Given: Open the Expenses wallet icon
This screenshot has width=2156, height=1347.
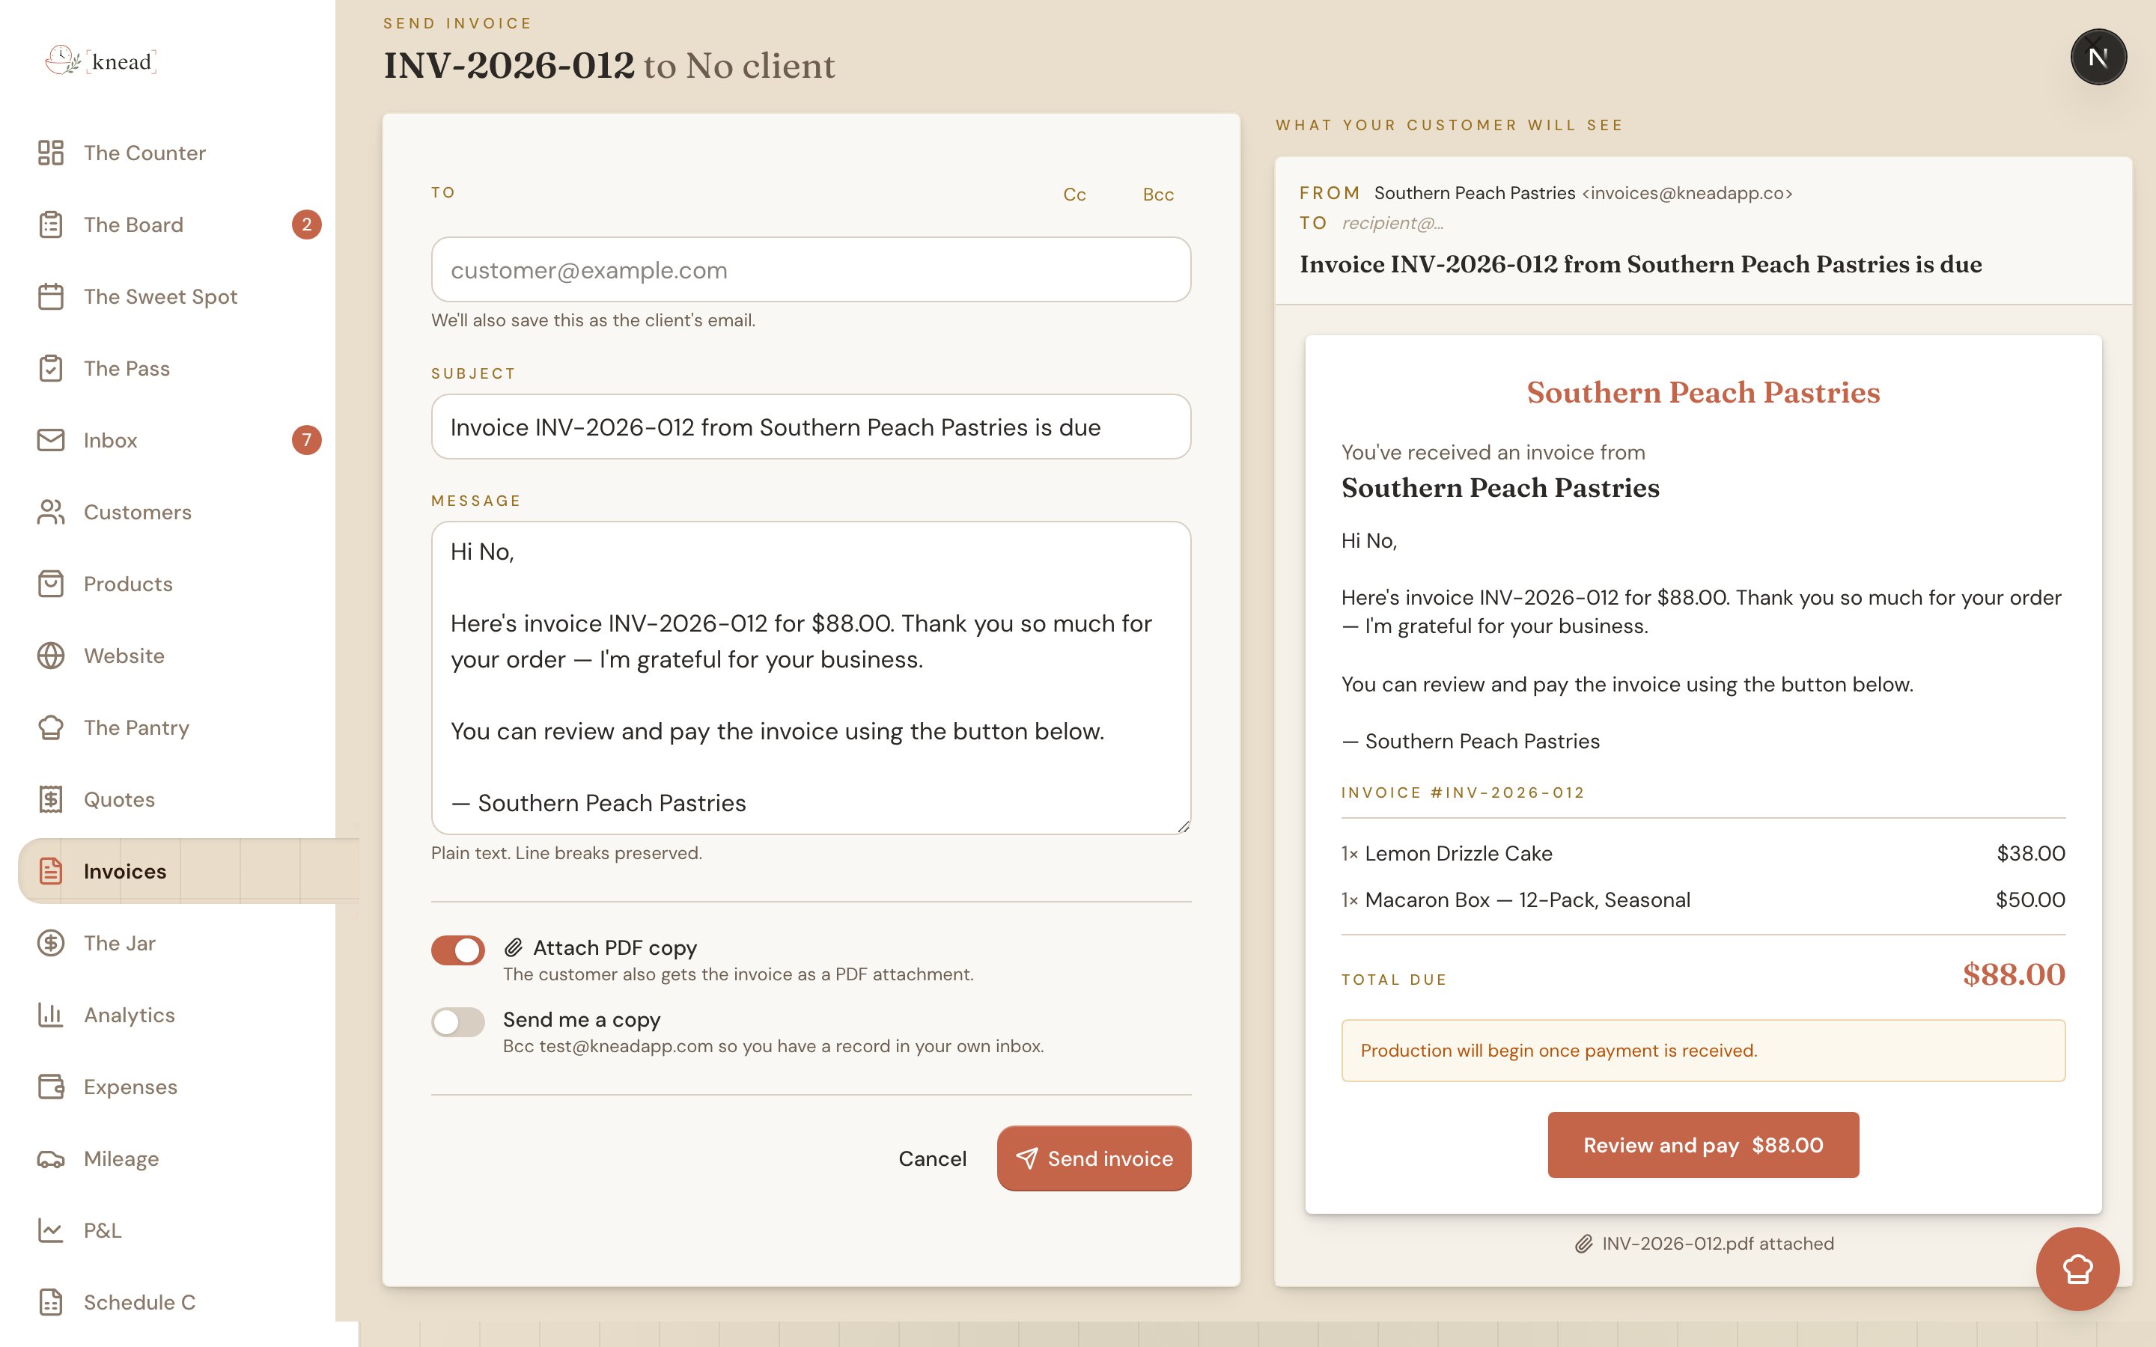Looking at the screenshot, I should 51,1087.
